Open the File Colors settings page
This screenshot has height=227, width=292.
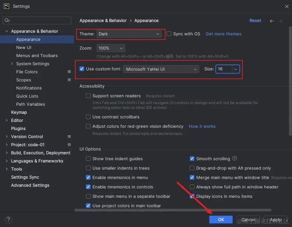point(27,72)
